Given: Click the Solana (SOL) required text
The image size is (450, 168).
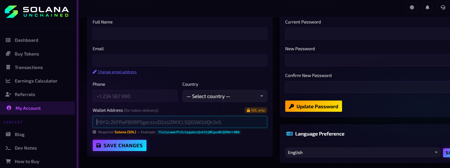Looking at the screenshot, I should pyautogui.click(x=125, y=132).
